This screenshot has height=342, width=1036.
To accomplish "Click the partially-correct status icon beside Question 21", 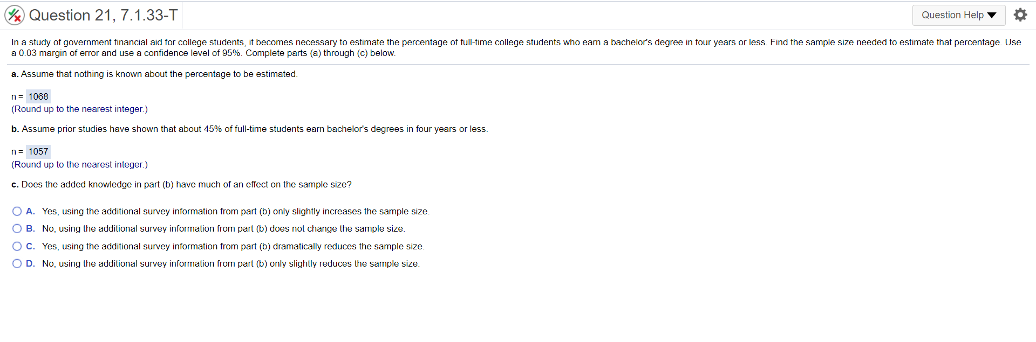I will click(x=15, y=15).
